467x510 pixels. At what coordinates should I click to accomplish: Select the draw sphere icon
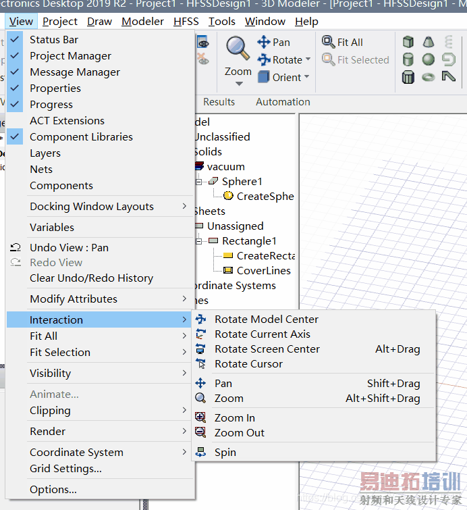[429, 60]
